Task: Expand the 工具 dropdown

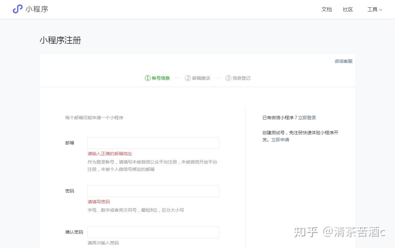Action: coord(375,10)
